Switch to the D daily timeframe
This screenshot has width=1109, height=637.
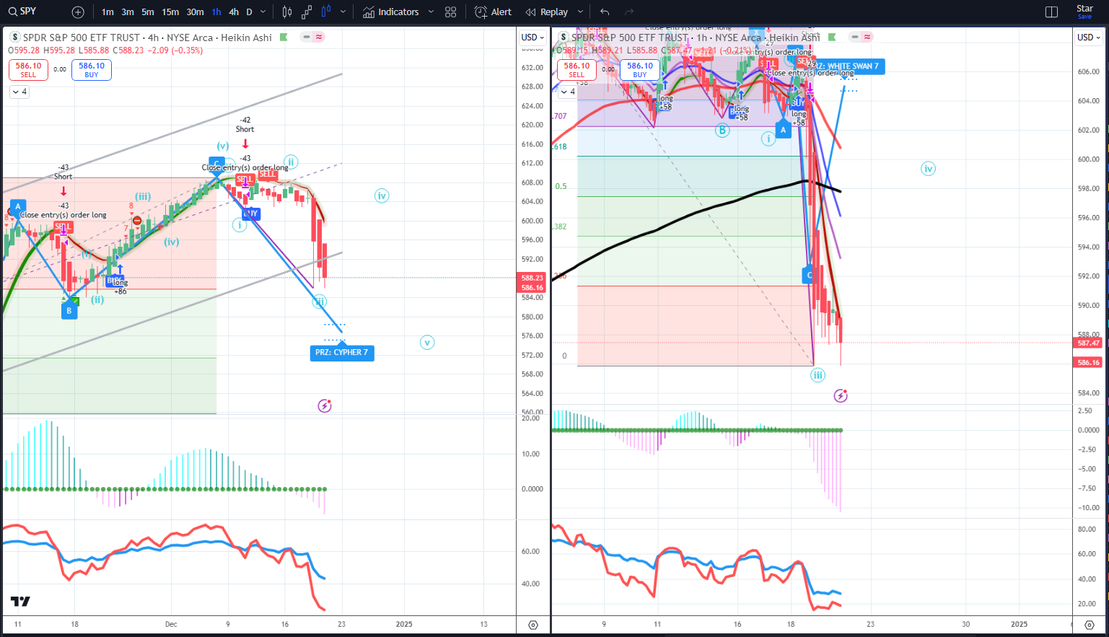[250, 12]
